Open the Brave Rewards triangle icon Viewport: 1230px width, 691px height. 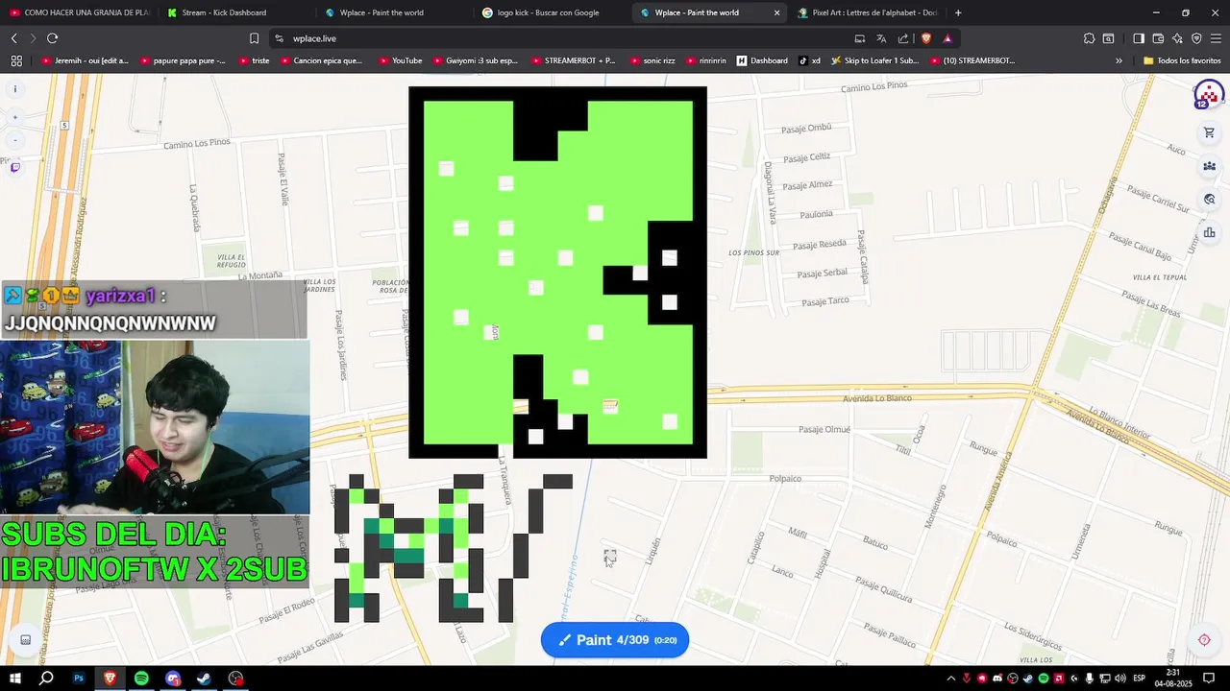click(x=947, y=38)
